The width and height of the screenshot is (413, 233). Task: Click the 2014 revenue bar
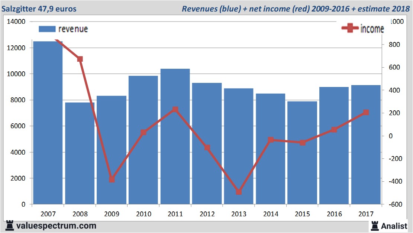point(271,149)
